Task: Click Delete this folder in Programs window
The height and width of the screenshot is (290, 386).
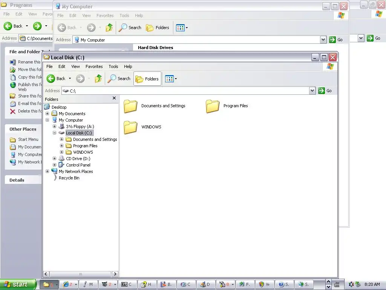Action: (29, 111)
